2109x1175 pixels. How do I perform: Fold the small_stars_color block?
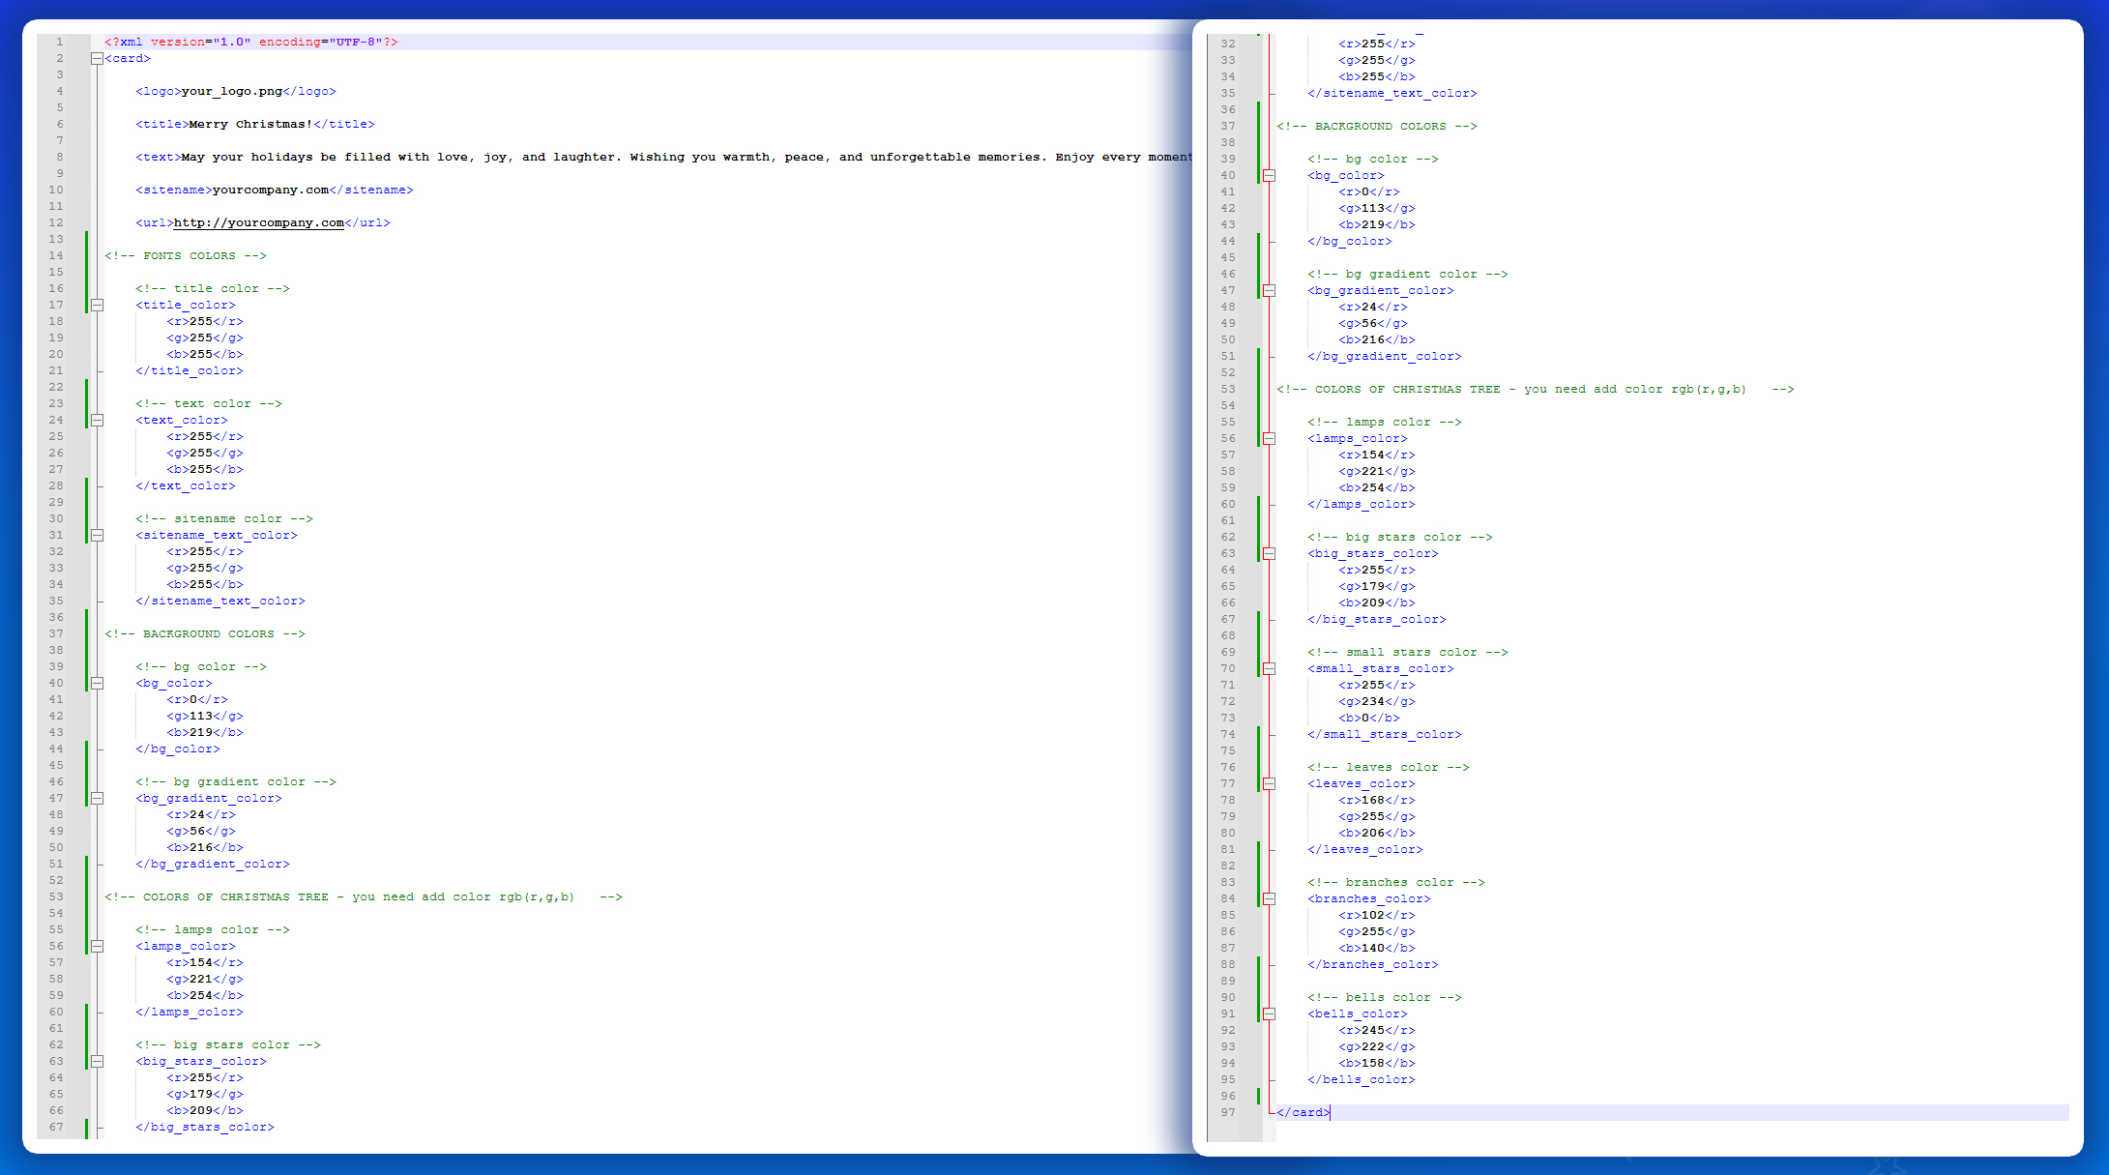coord(1269,669)
